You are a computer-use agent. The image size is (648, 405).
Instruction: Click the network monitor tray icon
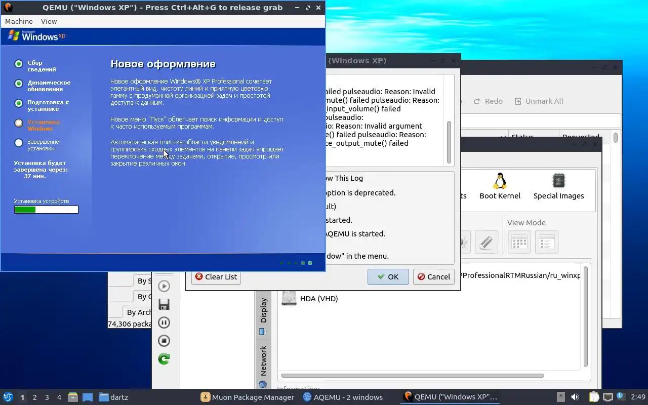click(x=607, y=397)
